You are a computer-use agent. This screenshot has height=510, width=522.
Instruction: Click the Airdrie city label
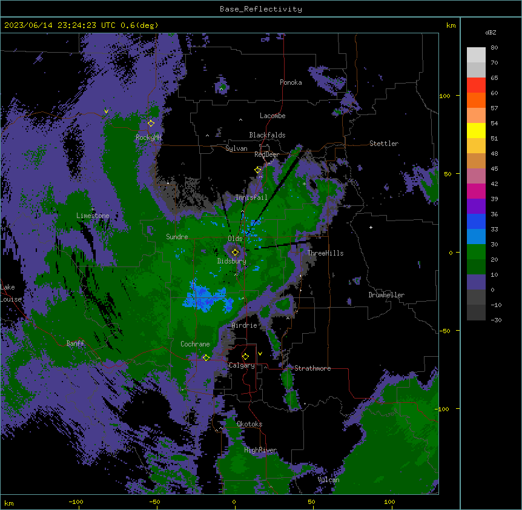coord(245,325)
